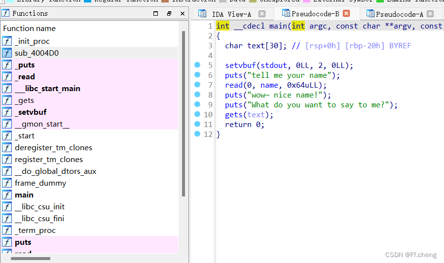Click the name variable in read call
Image resolution: width=444 pixels, height=263 pixels.
coord(269,85)
